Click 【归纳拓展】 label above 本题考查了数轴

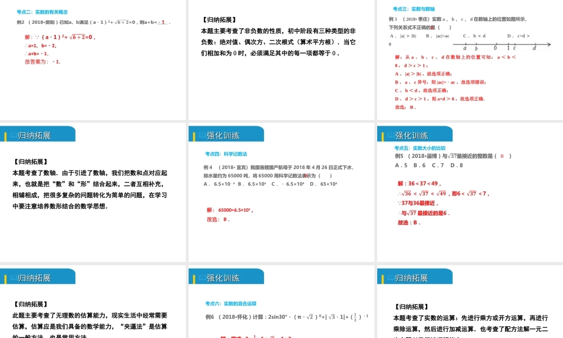click(30, 162)
